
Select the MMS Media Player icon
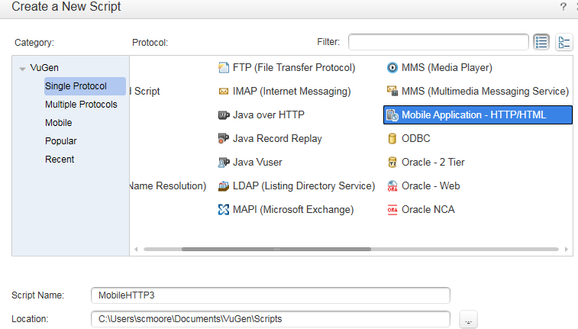pyautogui.click(x=392, y=68)
